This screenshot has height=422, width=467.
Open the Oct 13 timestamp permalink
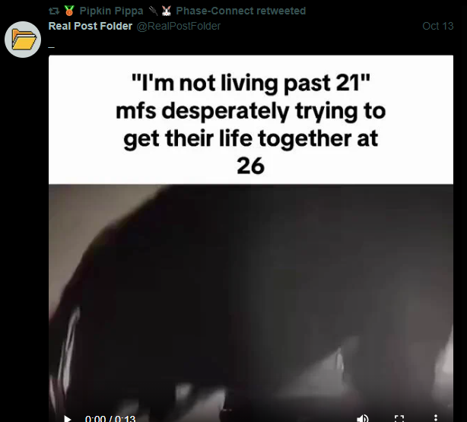(x=438, y=26)
